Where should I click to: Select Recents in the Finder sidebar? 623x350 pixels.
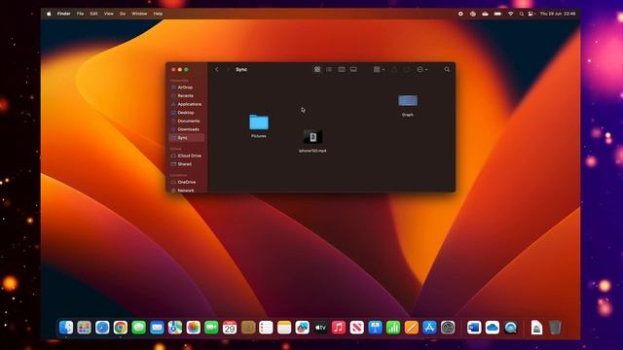(185, 95)
